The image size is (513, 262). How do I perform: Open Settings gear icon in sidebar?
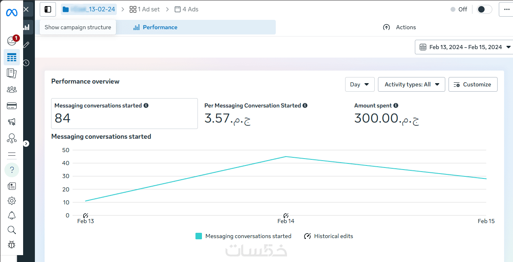pyautogui.click(x=12, y=201)
